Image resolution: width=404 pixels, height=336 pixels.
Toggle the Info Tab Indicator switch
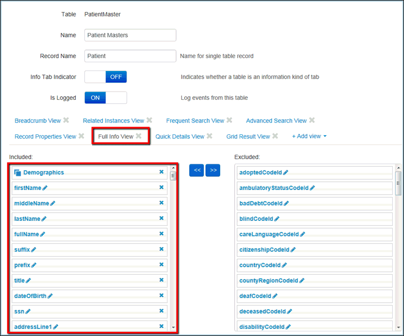[106, 77]
